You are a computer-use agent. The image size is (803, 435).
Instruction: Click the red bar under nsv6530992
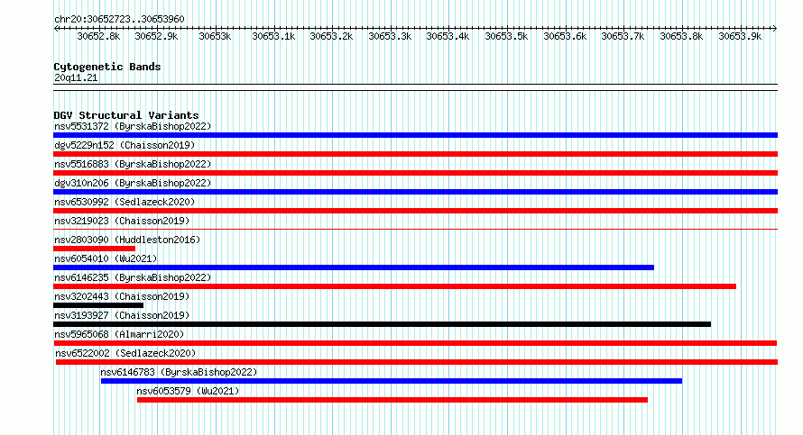415,211
